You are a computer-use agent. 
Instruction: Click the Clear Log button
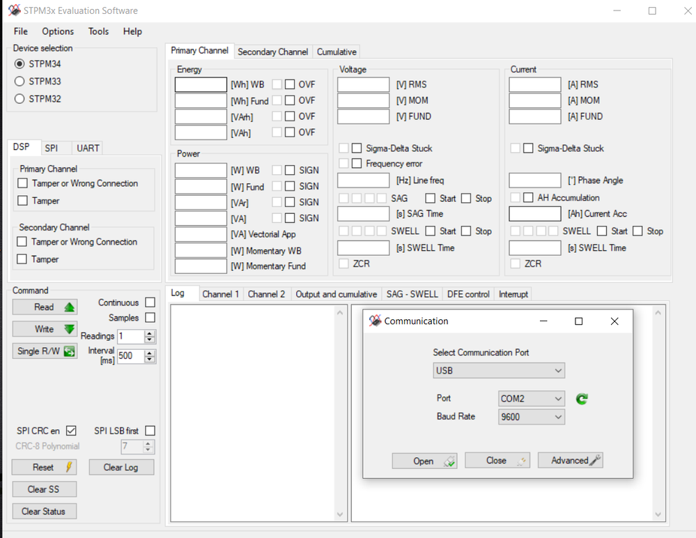(x=121, y=467)
